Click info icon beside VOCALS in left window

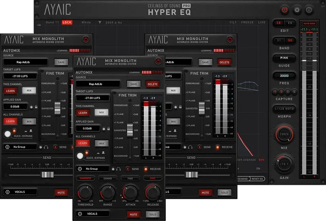coord(7,192)
